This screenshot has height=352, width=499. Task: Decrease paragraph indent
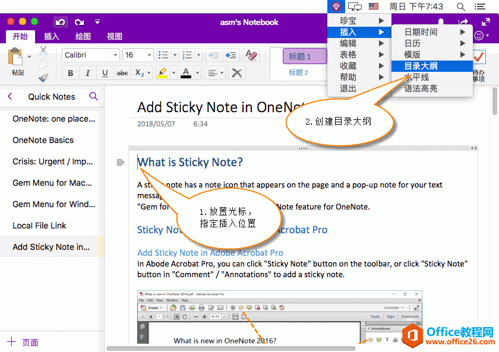pyautogui.click(x=213, y=55)
